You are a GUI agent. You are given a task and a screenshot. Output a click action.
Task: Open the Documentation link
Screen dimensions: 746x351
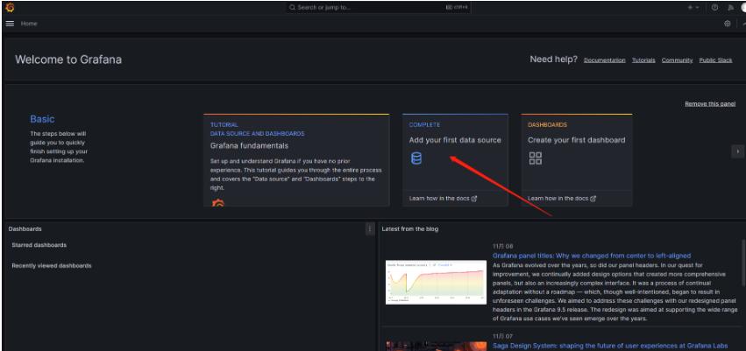coord(604,60)
